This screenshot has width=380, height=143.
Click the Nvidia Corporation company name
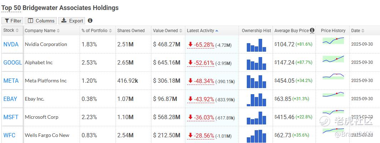pos(46,44)
